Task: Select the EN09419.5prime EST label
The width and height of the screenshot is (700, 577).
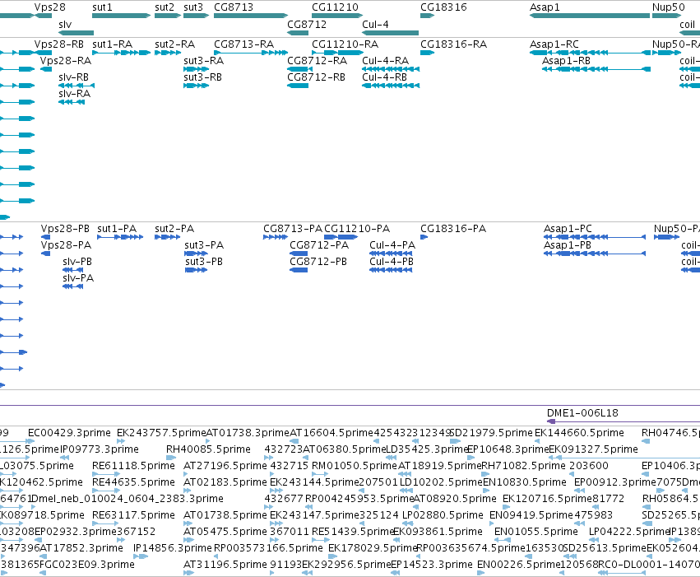Action: pyautogui.click(x=531, y=515)
